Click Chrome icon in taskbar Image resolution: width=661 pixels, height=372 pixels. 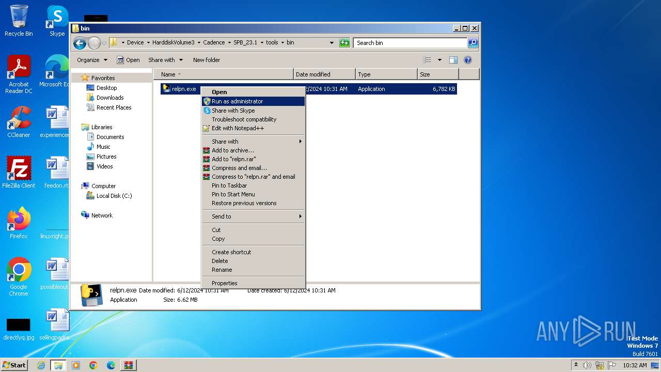coord(93,365)
